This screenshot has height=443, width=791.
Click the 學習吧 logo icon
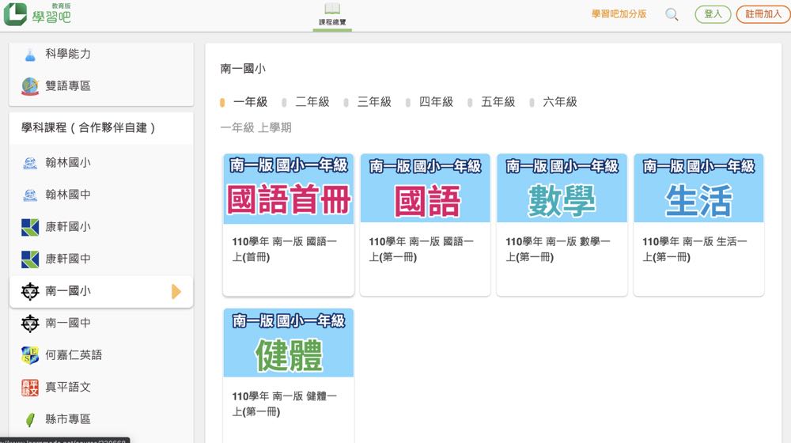pos(15,14)
